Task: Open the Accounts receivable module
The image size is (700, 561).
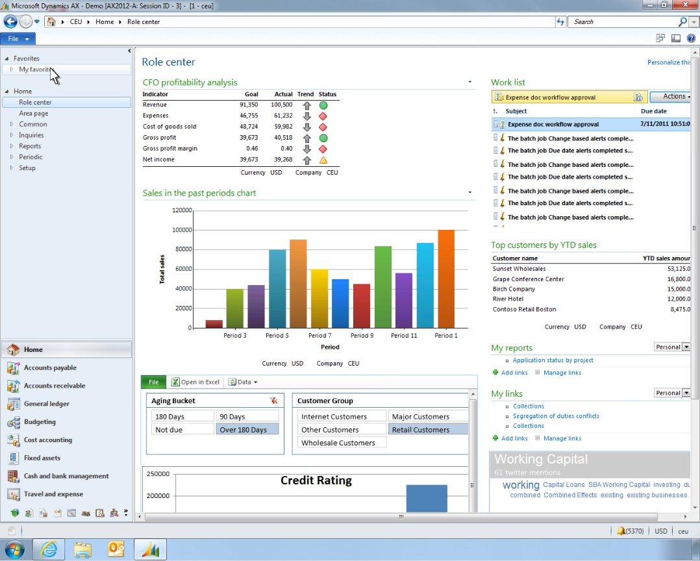Action: [x=55, y=386]
